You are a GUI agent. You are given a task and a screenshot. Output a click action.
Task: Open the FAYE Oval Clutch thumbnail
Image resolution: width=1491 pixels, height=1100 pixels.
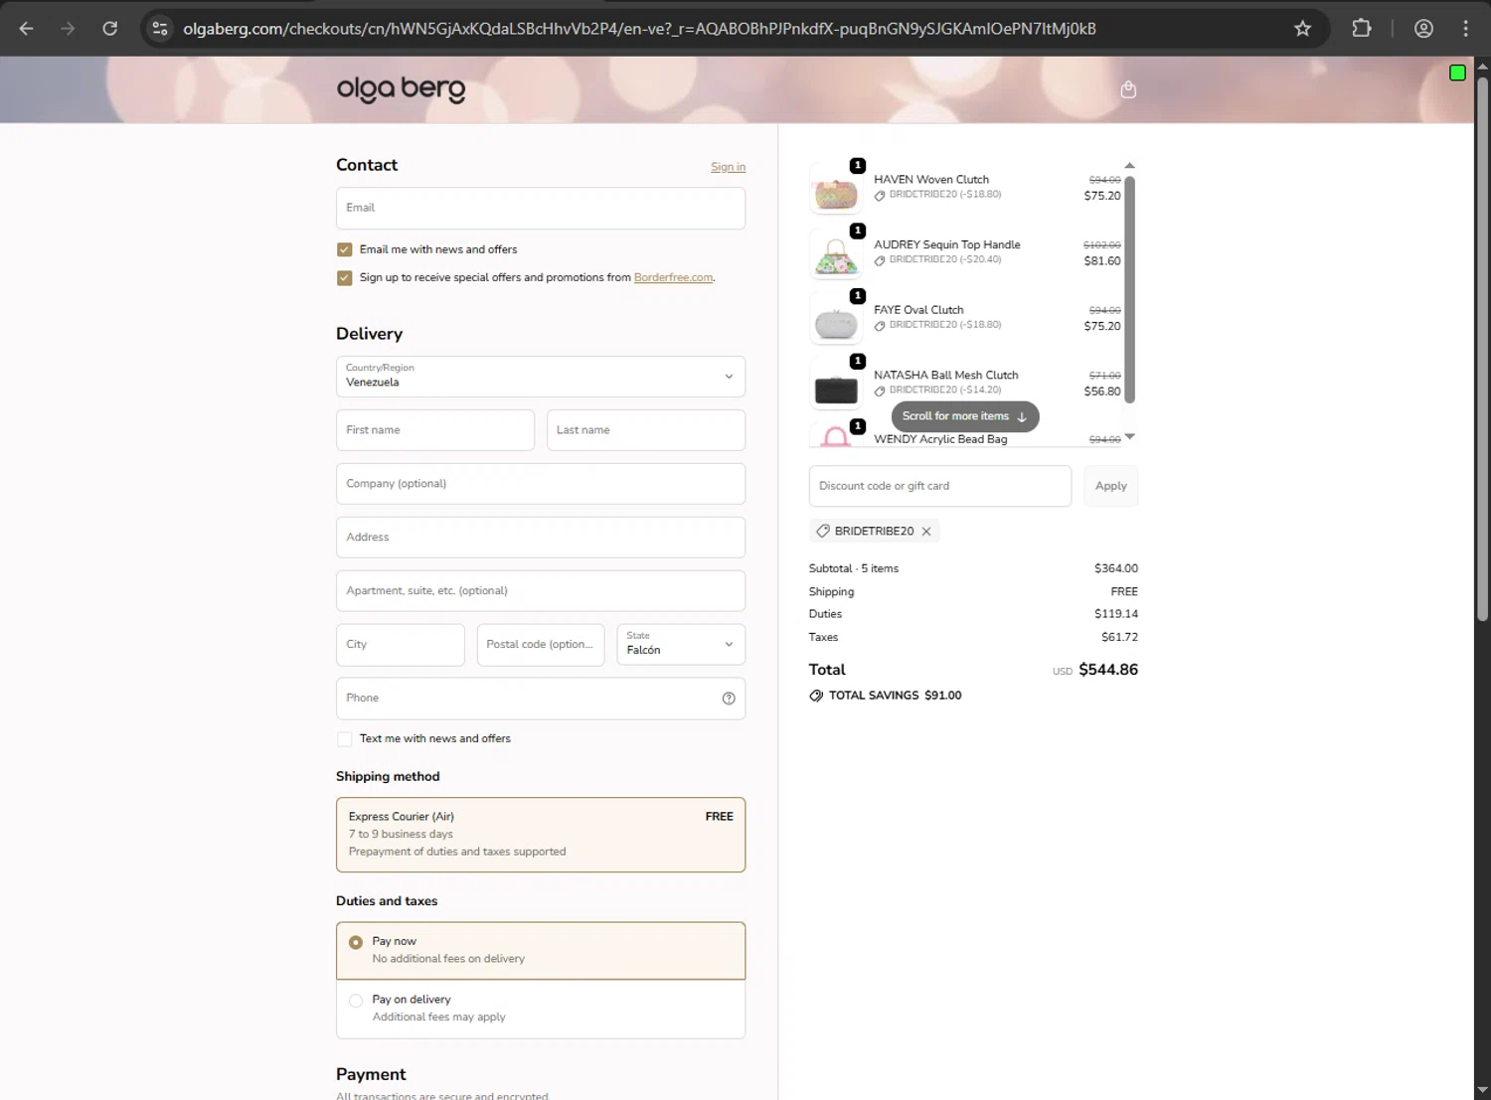tap(836, 319)
